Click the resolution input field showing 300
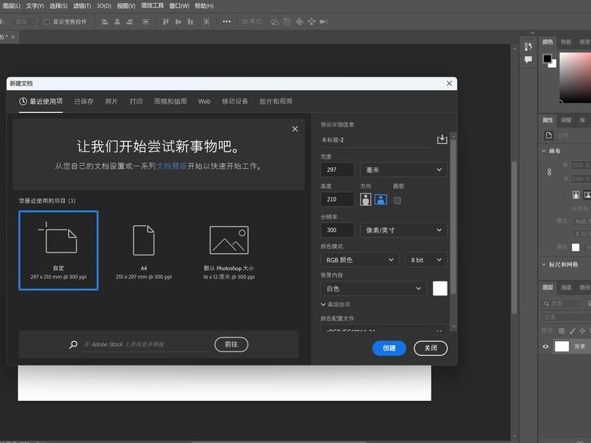 (x=338, y=230)
